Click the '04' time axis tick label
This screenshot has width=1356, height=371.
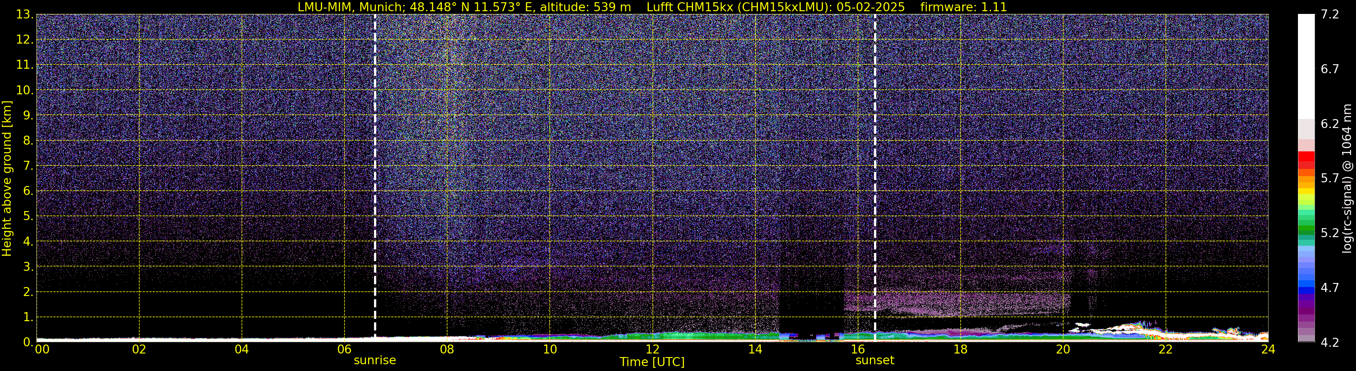(242, 349)
